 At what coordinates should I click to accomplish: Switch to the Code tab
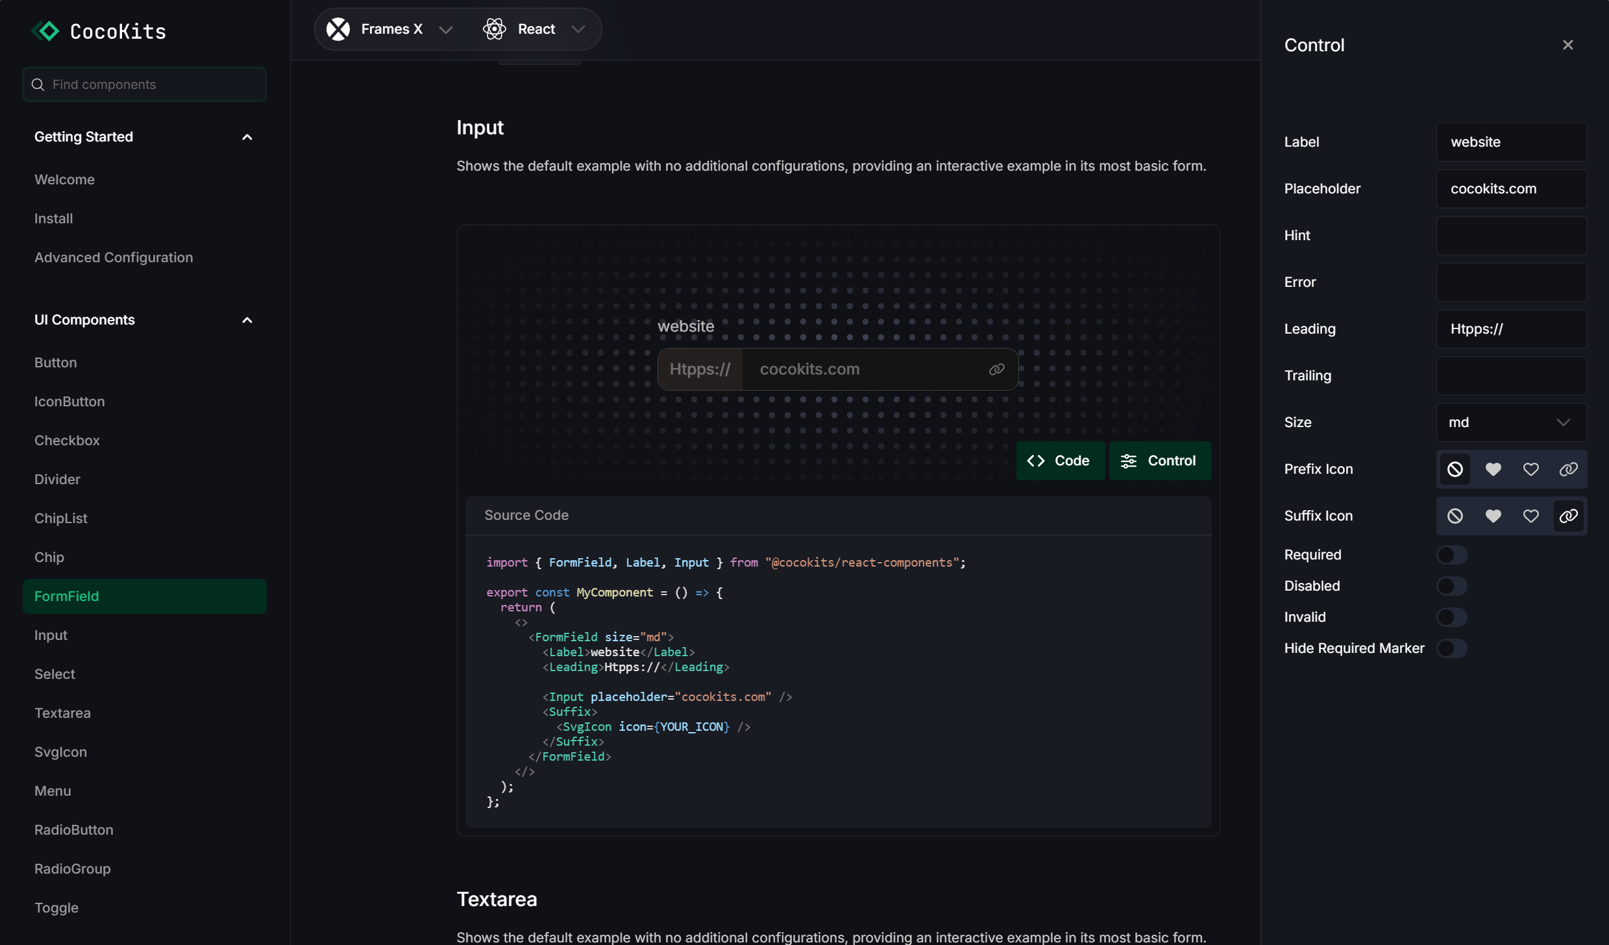[x=1060, y=460]
